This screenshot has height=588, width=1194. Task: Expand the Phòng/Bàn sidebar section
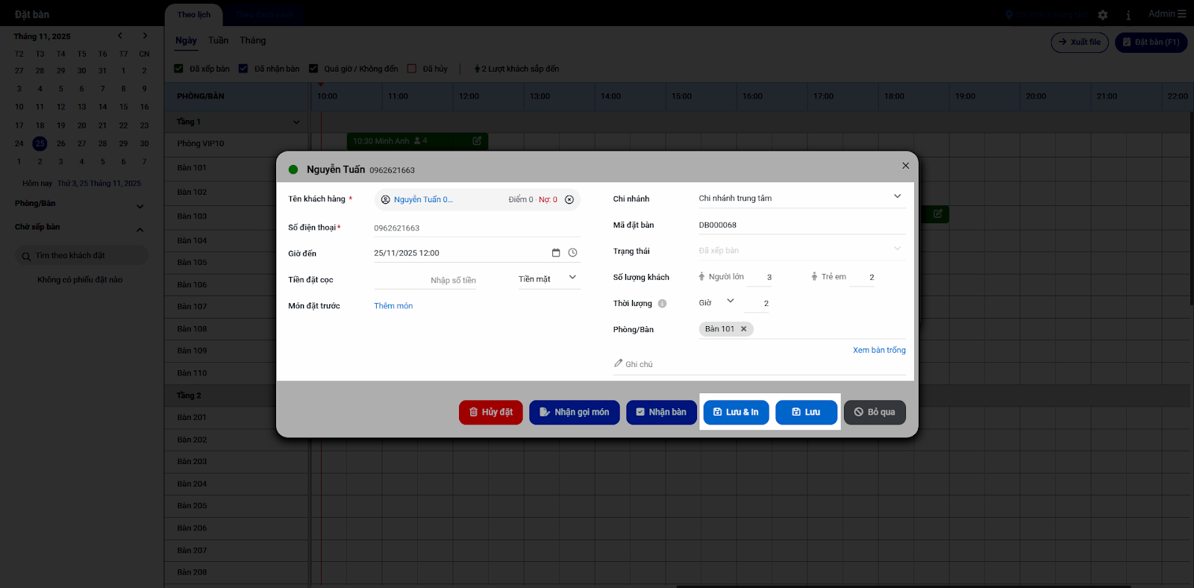pos(140,207)
